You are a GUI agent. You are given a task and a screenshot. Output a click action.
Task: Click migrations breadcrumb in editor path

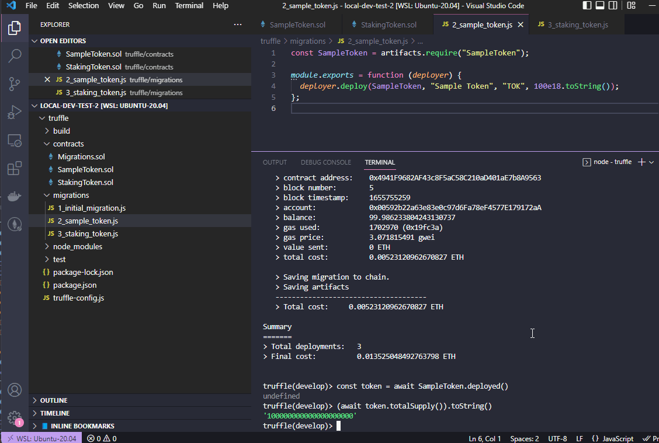point(308,41)
